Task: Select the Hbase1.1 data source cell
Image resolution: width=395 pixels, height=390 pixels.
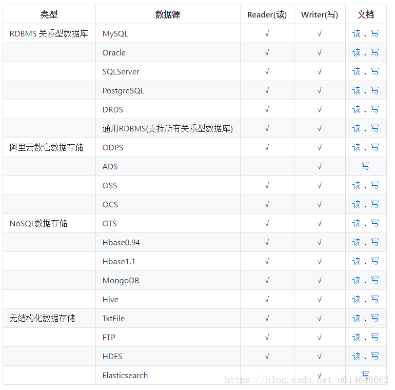Action: [x=168, y=261]
